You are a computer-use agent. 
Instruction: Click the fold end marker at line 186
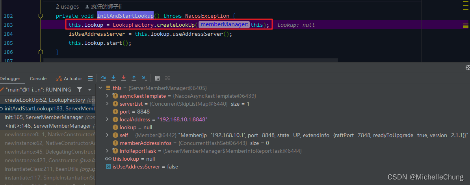tap(41, 52)
